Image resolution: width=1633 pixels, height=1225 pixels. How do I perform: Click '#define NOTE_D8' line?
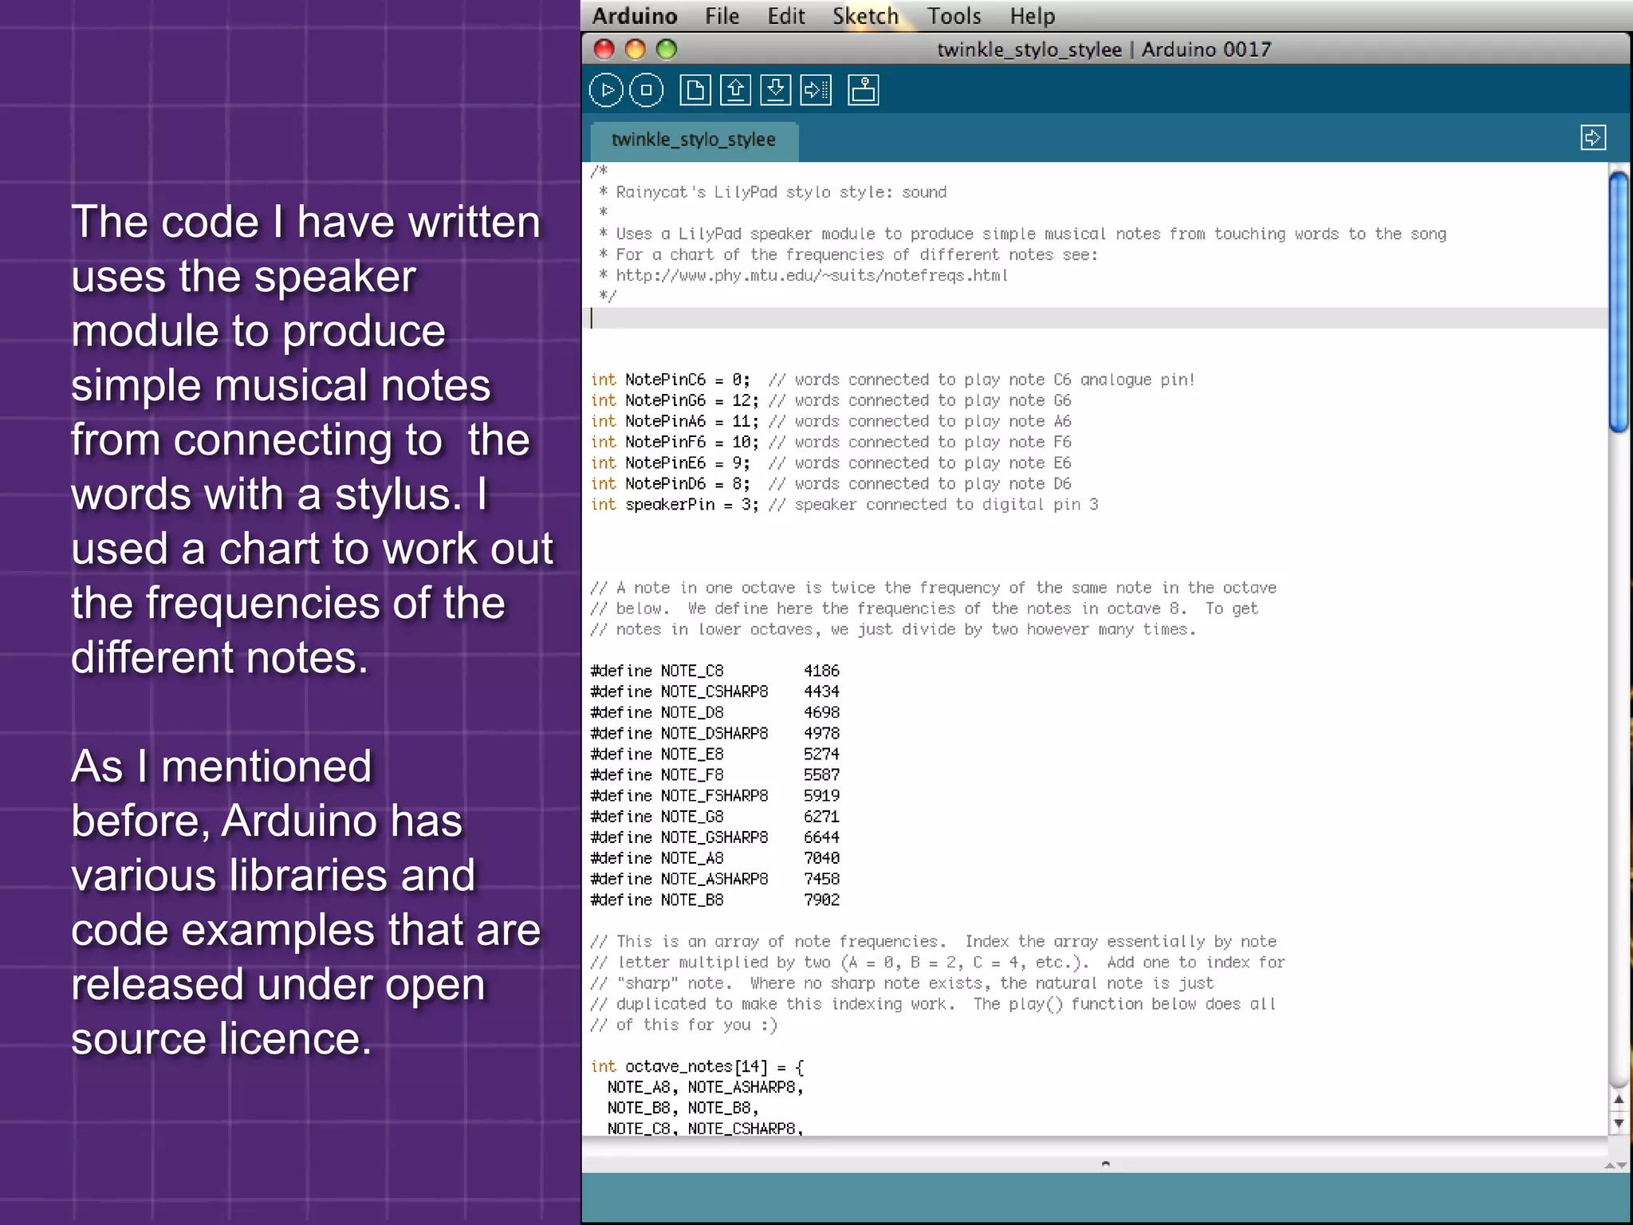click(x=715, y=713)
